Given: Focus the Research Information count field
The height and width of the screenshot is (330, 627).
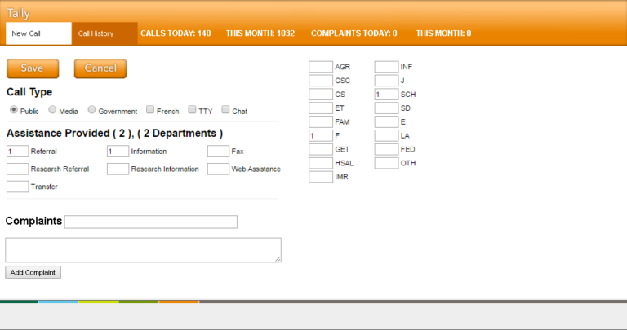Looking at the screenshot, I should (118, 169).
